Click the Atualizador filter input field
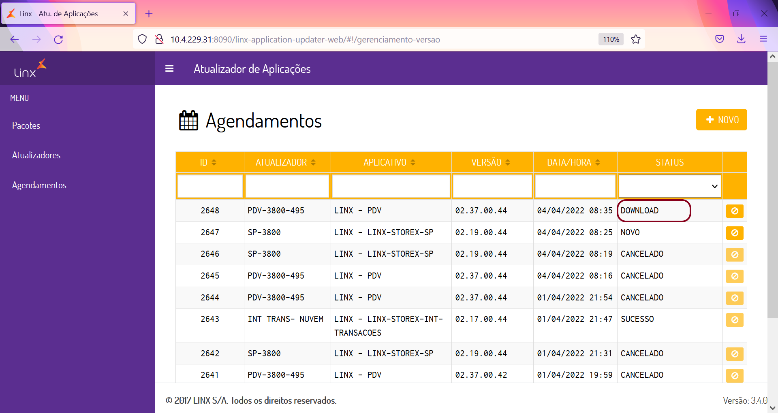The image size is (778, 413). (x=287, y=186)
